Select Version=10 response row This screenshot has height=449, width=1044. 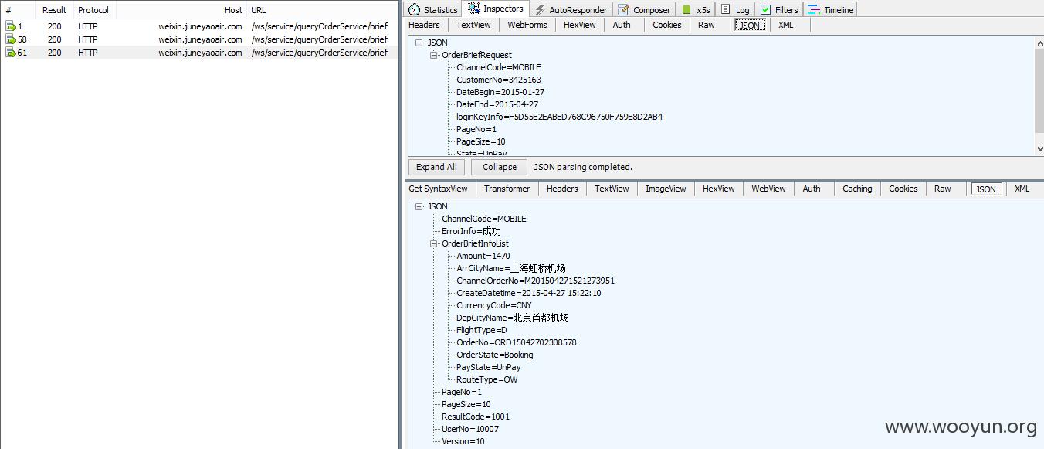(463, 441)
